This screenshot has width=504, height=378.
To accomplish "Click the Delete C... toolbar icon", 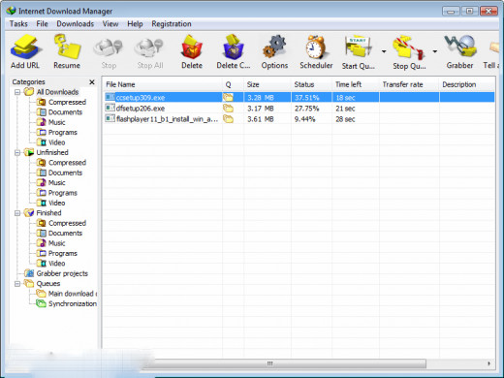I will click(234, 51).
